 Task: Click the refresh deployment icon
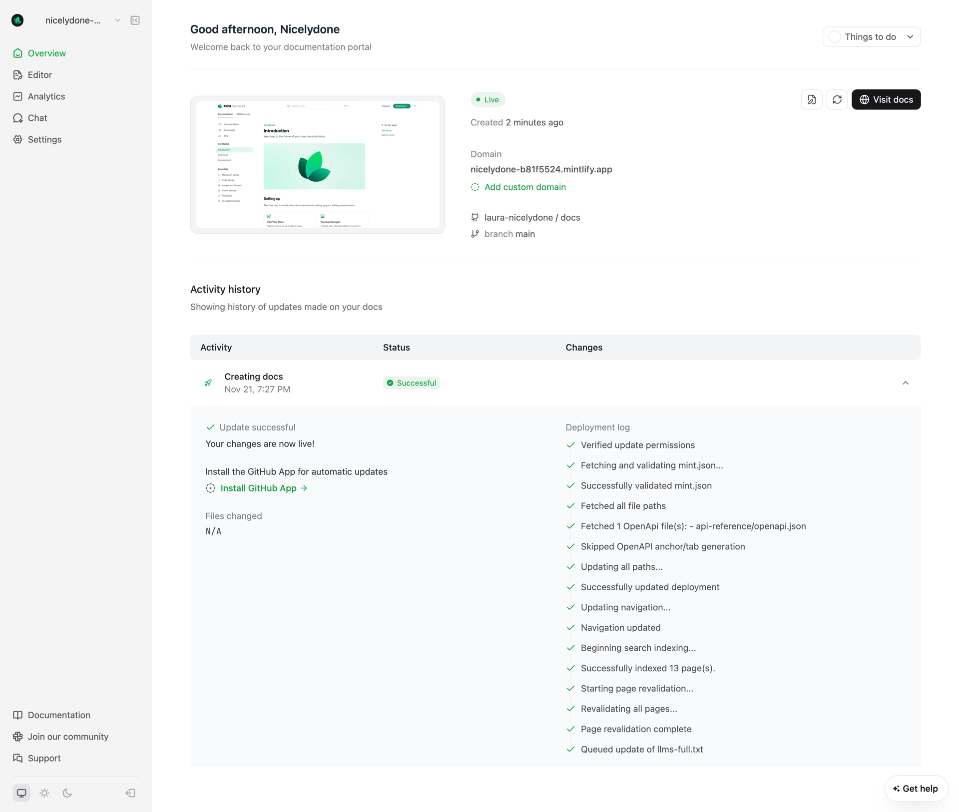point(837,99)
